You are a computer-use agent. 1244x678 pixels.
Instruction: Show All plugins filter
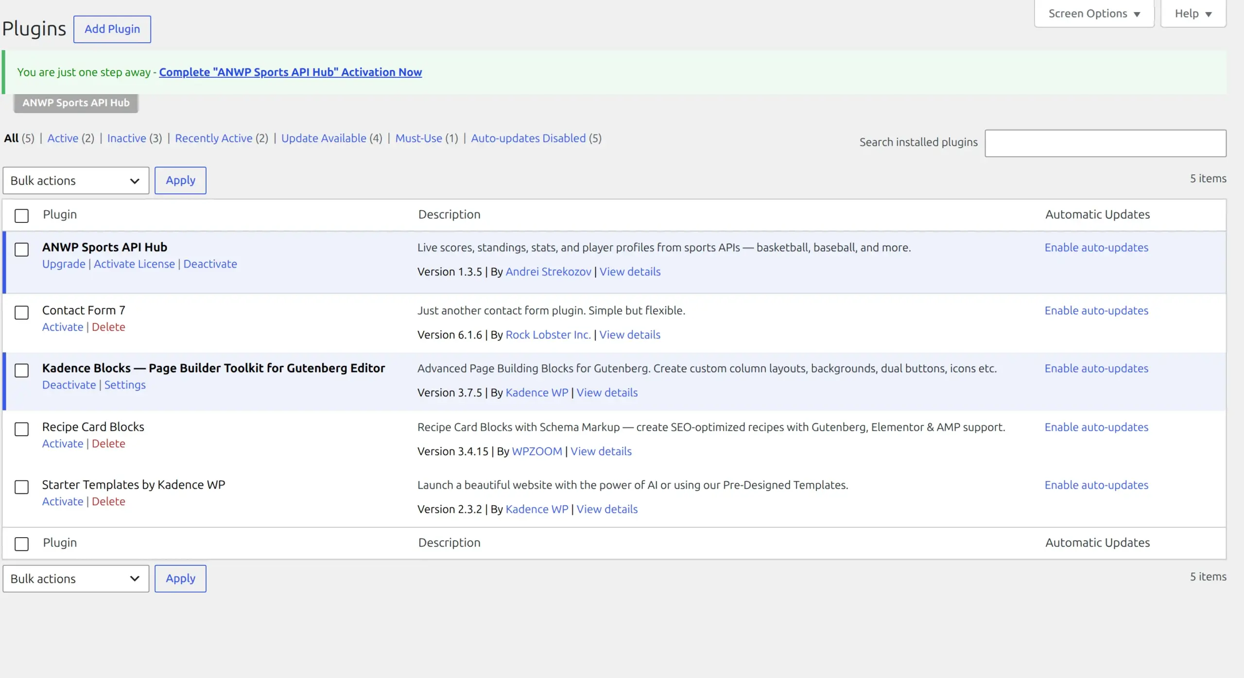11,138
